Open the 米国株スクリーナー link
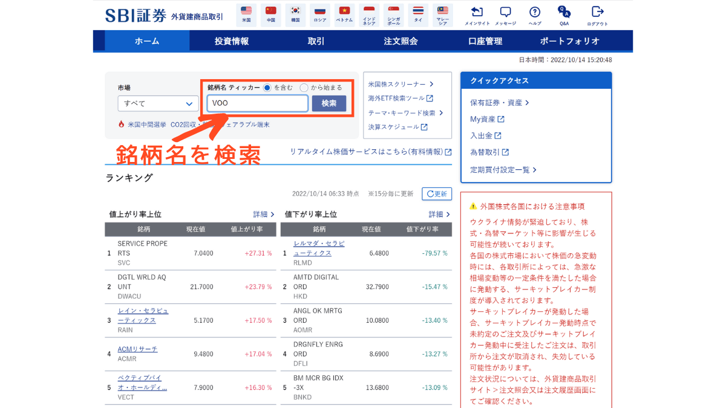 coord(401,84)
